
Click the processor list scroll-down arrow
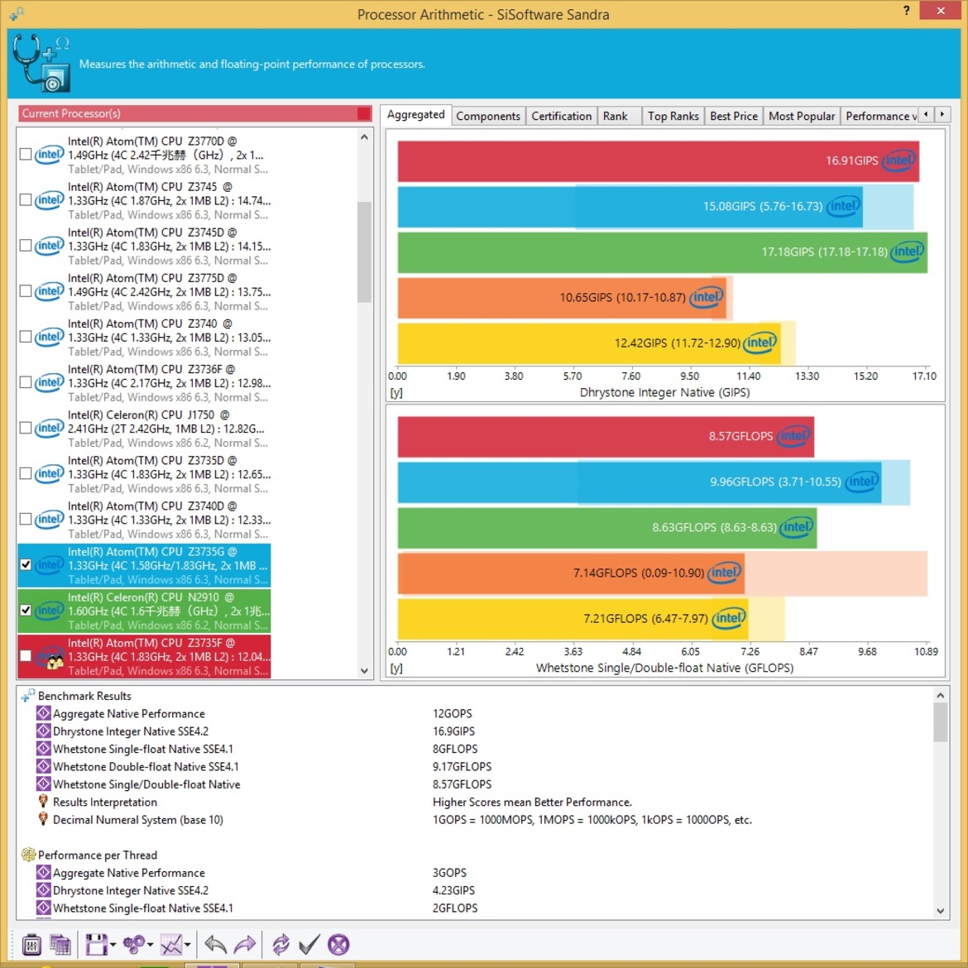[364, 670]
